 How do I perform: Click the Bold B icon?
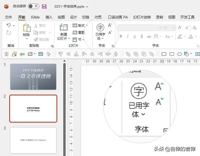[x=121, y=36]
